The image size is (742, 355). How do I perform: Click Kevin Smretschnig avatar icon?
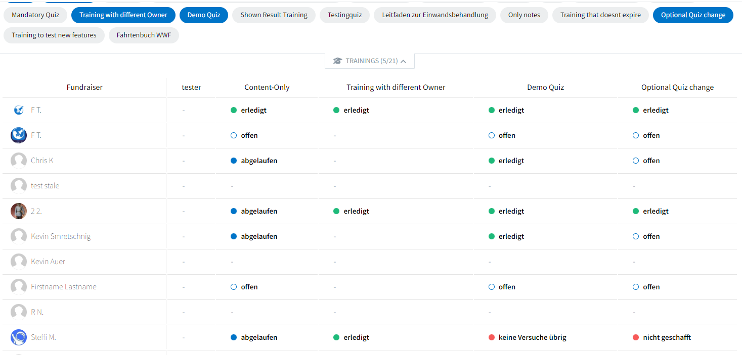(19, 236)
